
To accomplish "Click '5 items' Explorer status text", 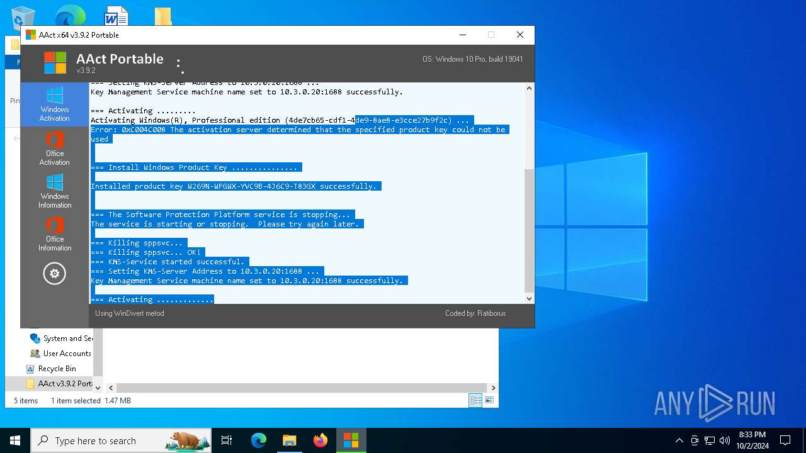I will (x=26, y=401).
